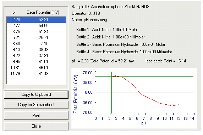Screen dimensions: 203x135
Task: Select the row with pH 2.77
Action: pos(36,26)
